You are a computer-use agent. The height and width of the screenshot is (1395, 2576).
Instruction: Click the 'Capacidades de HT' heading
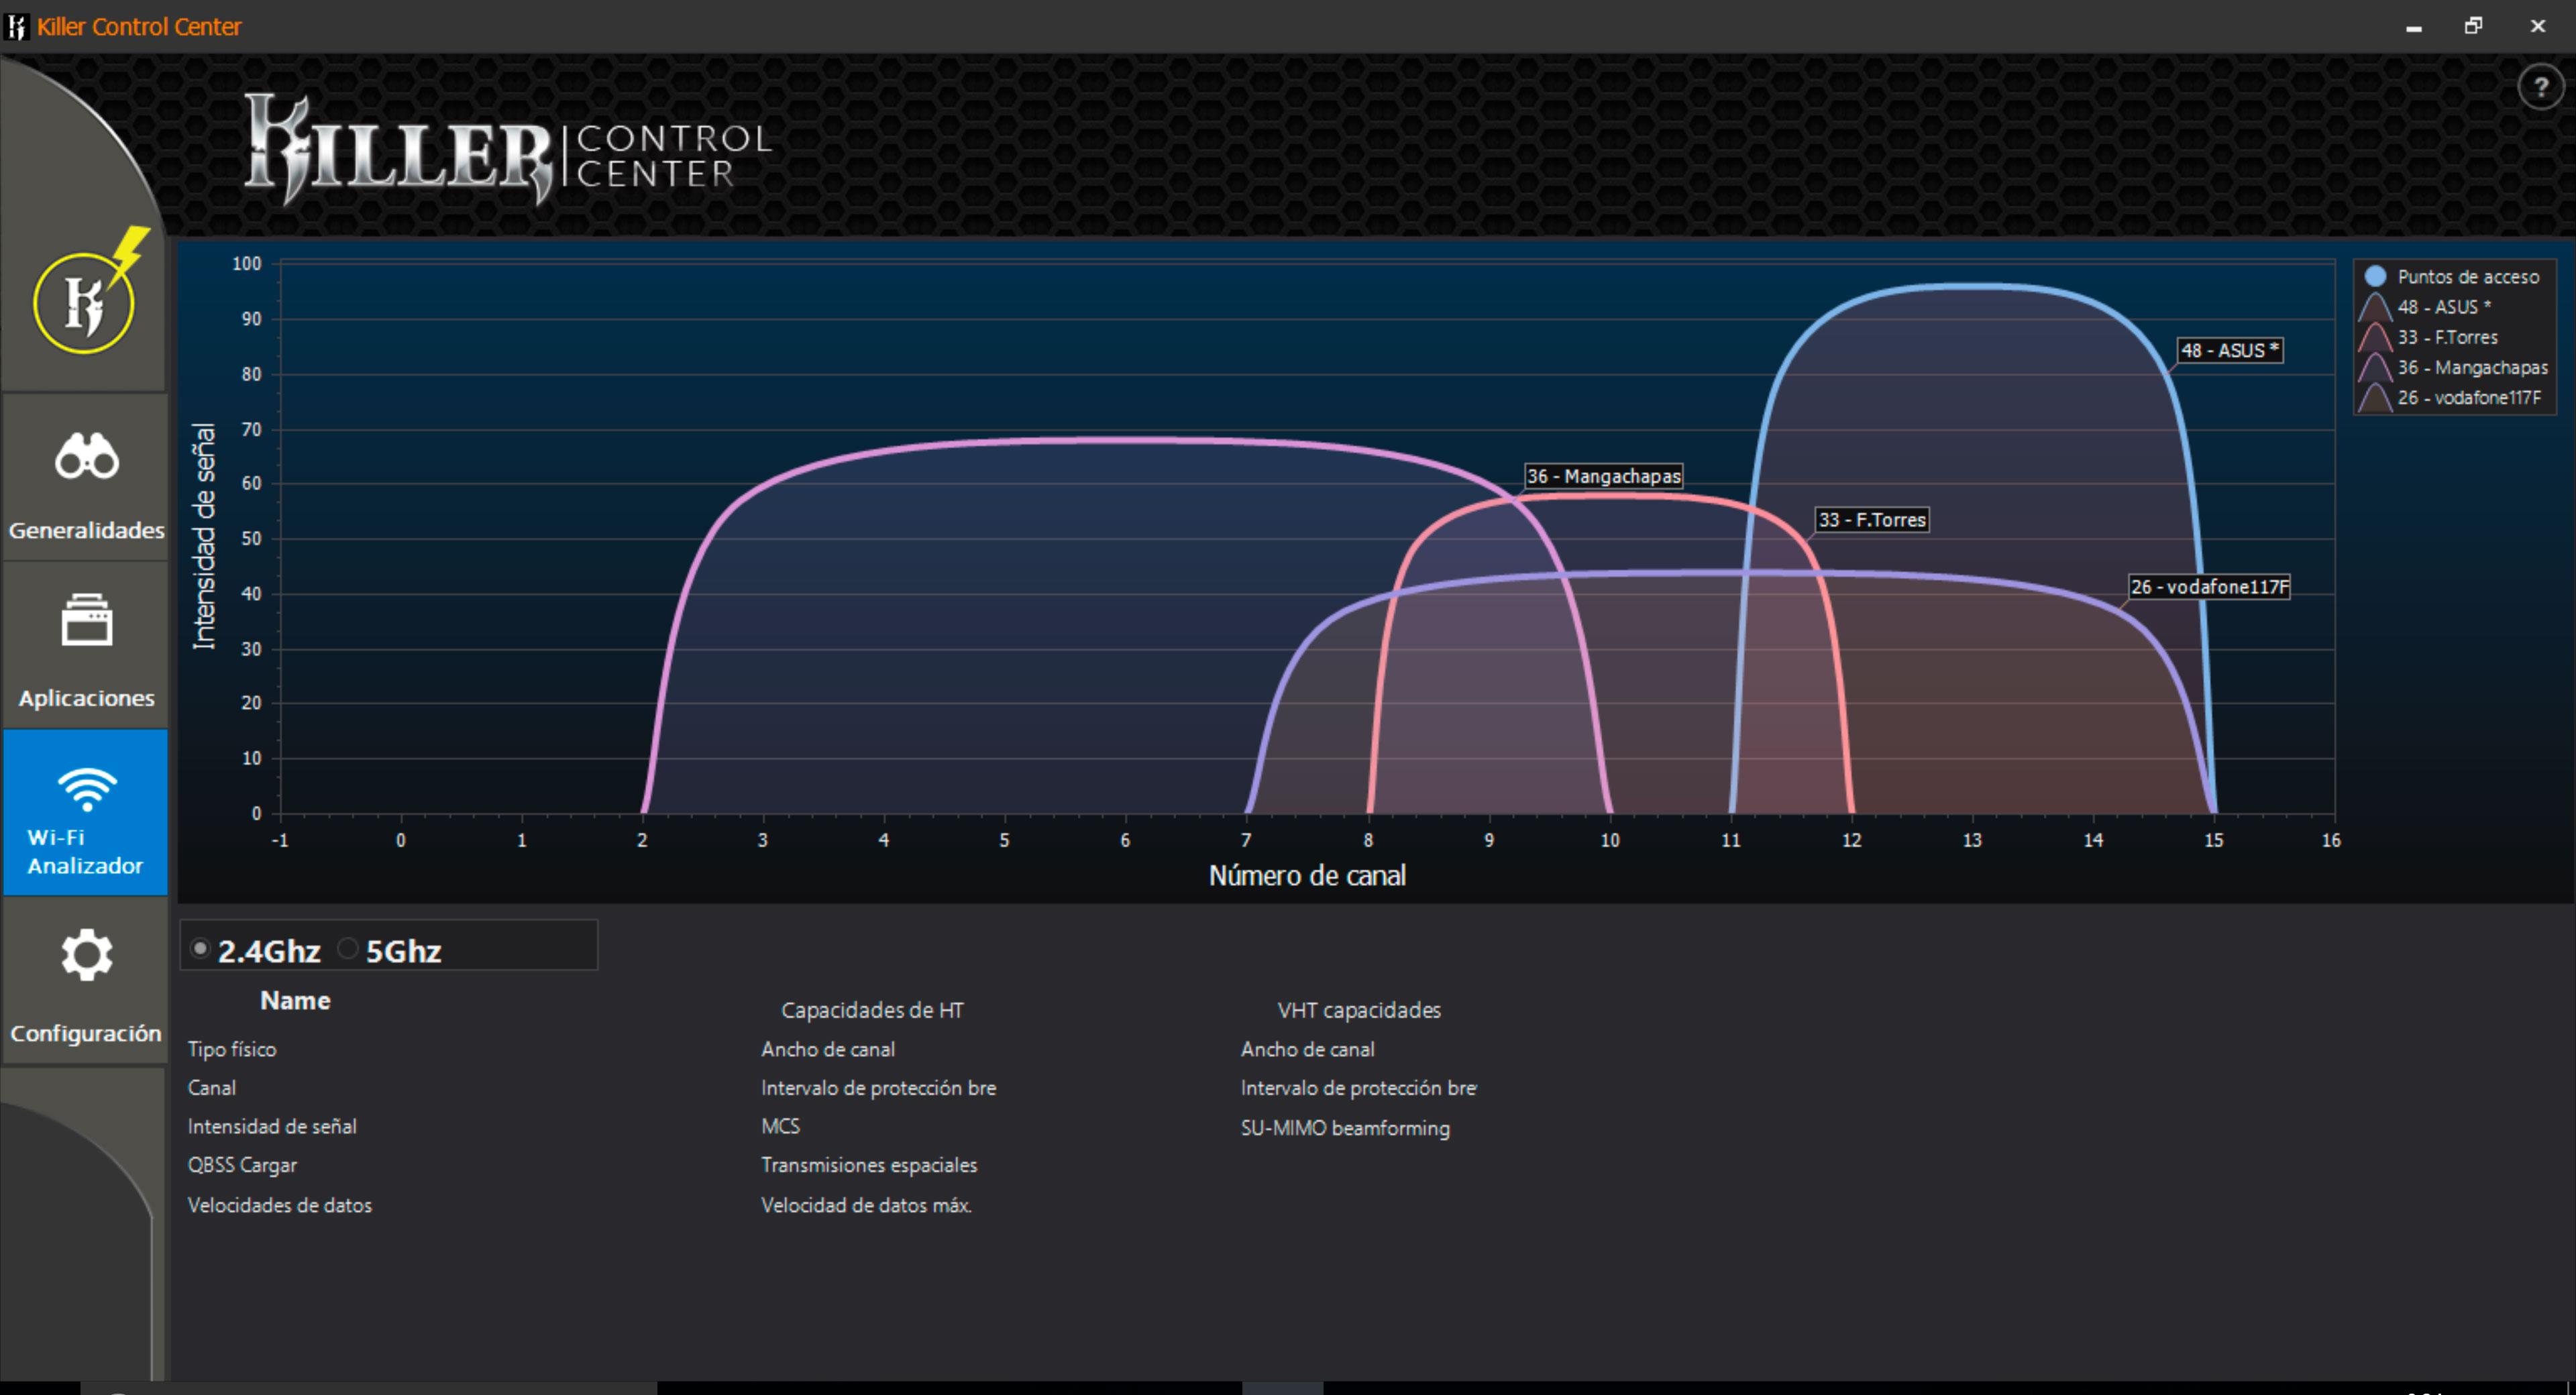click(872, 1010)
